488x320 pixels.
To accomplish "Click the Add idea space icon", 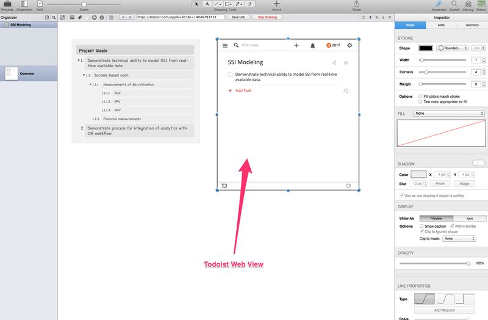I will pyautogui.click(x=40, y=4).
